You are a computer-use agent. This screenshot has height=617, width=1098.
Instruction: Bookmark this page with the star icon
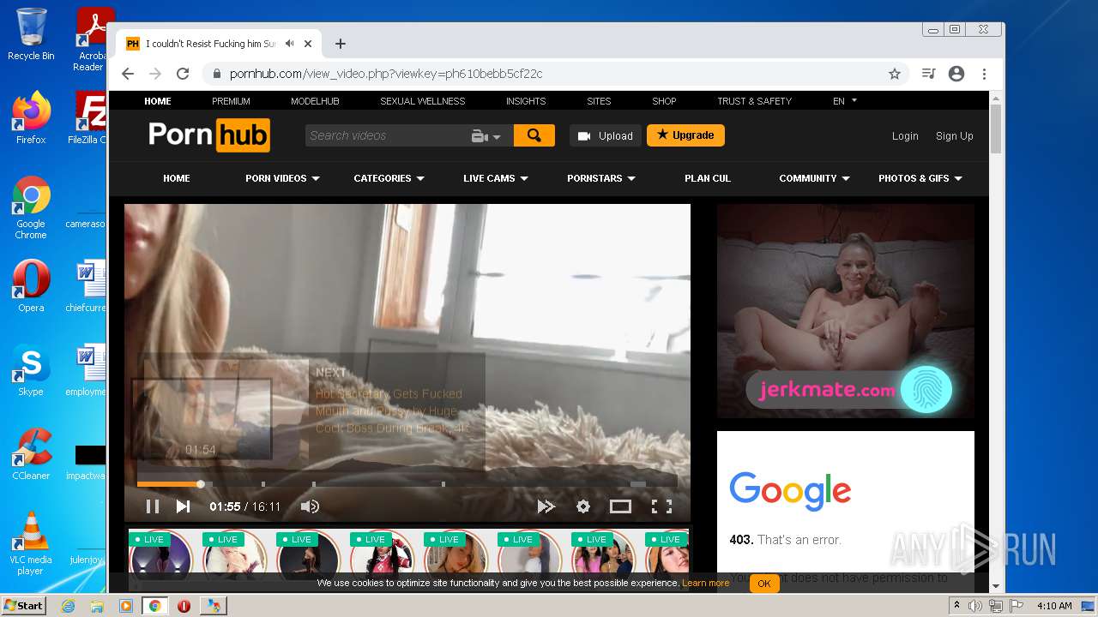coord(895,74)
